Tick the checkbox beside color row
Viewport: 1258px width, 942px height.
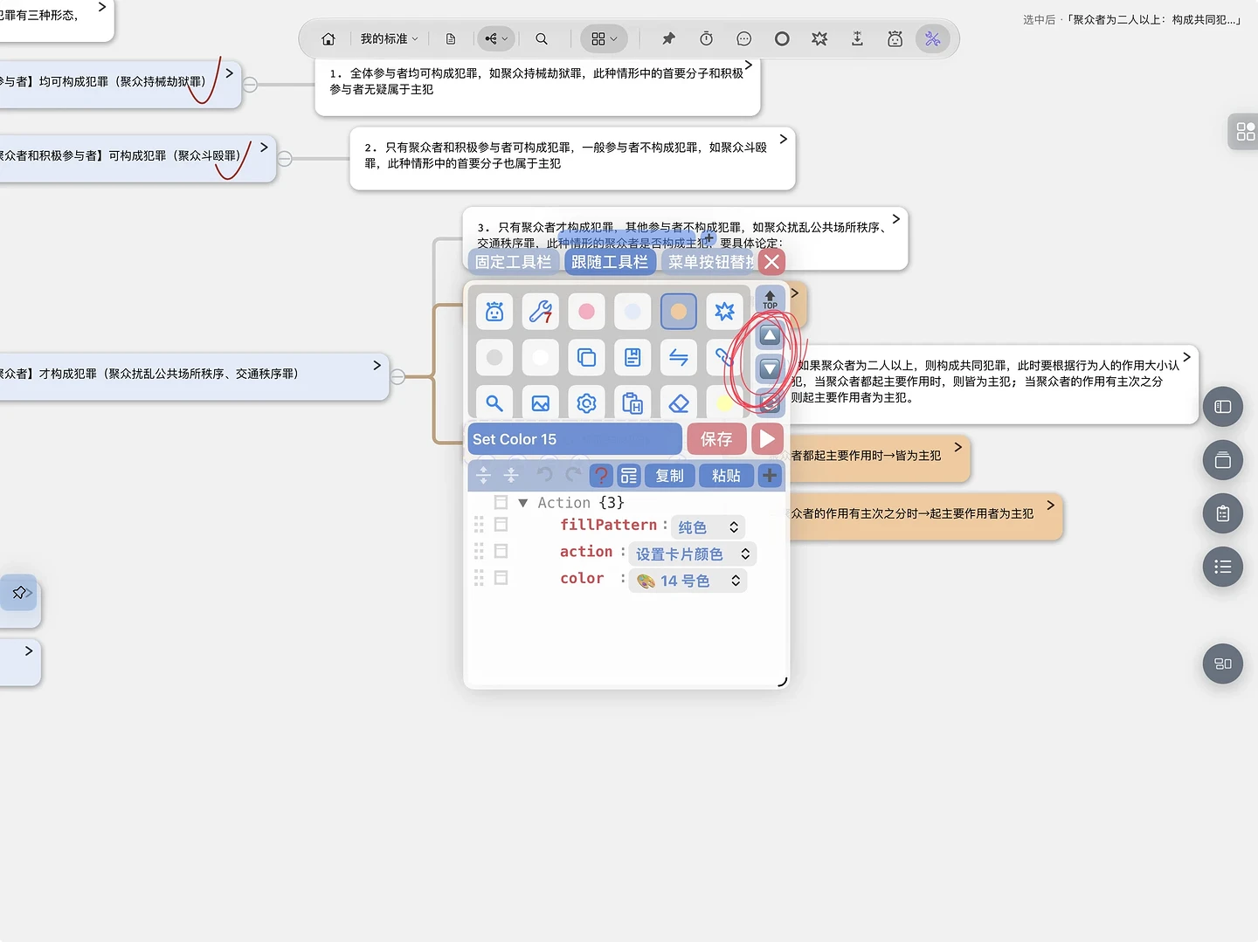point(501,578)
